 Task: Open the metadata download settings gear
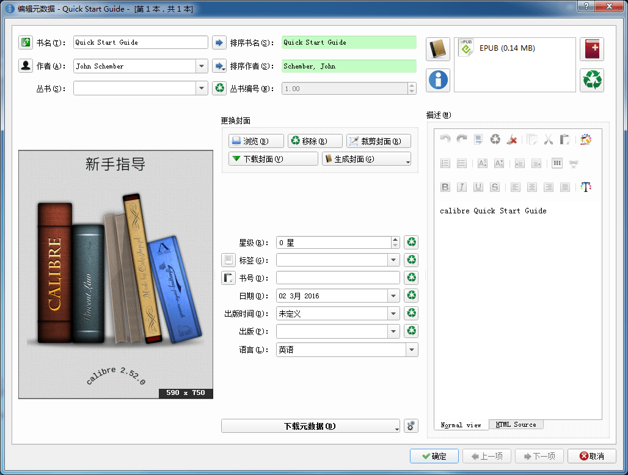[x=411, y=425]
